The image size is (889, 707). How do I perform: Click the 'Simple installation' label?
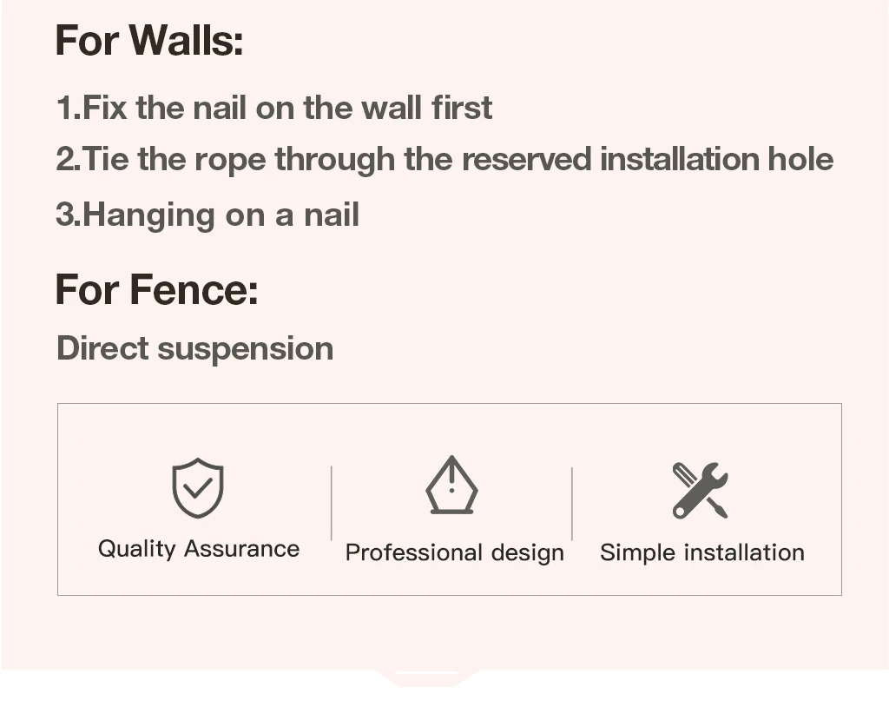tap(701, 552)
